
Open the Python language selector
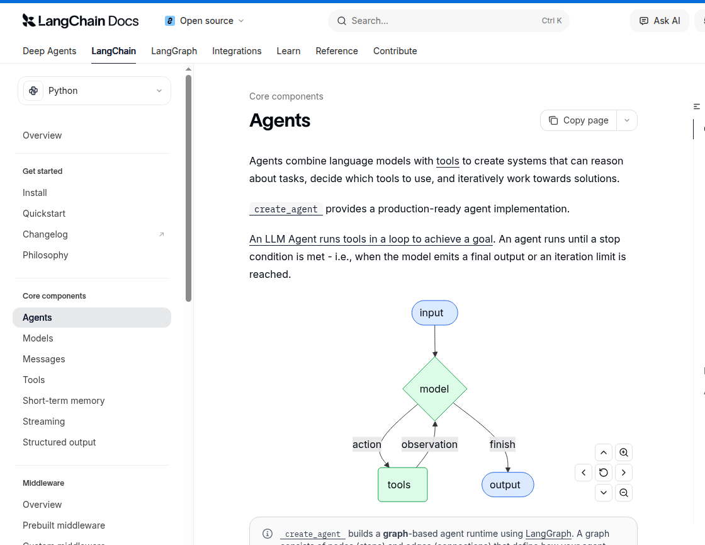[94, 91]
